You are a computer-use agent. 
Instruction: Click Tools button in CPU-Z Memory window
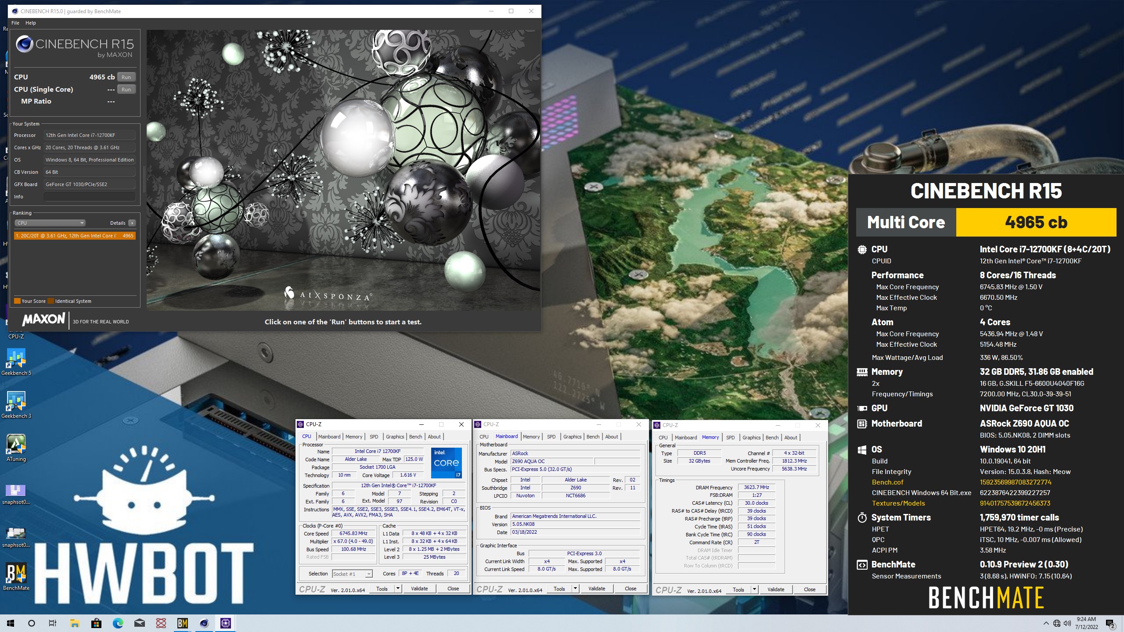tap(739, 589)
